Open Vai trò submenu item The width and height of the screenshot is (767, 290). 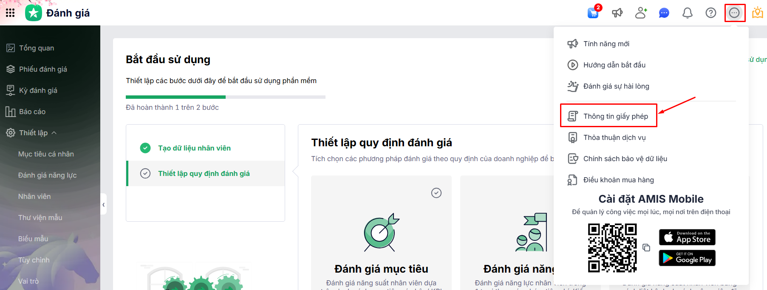pos(28,281)
